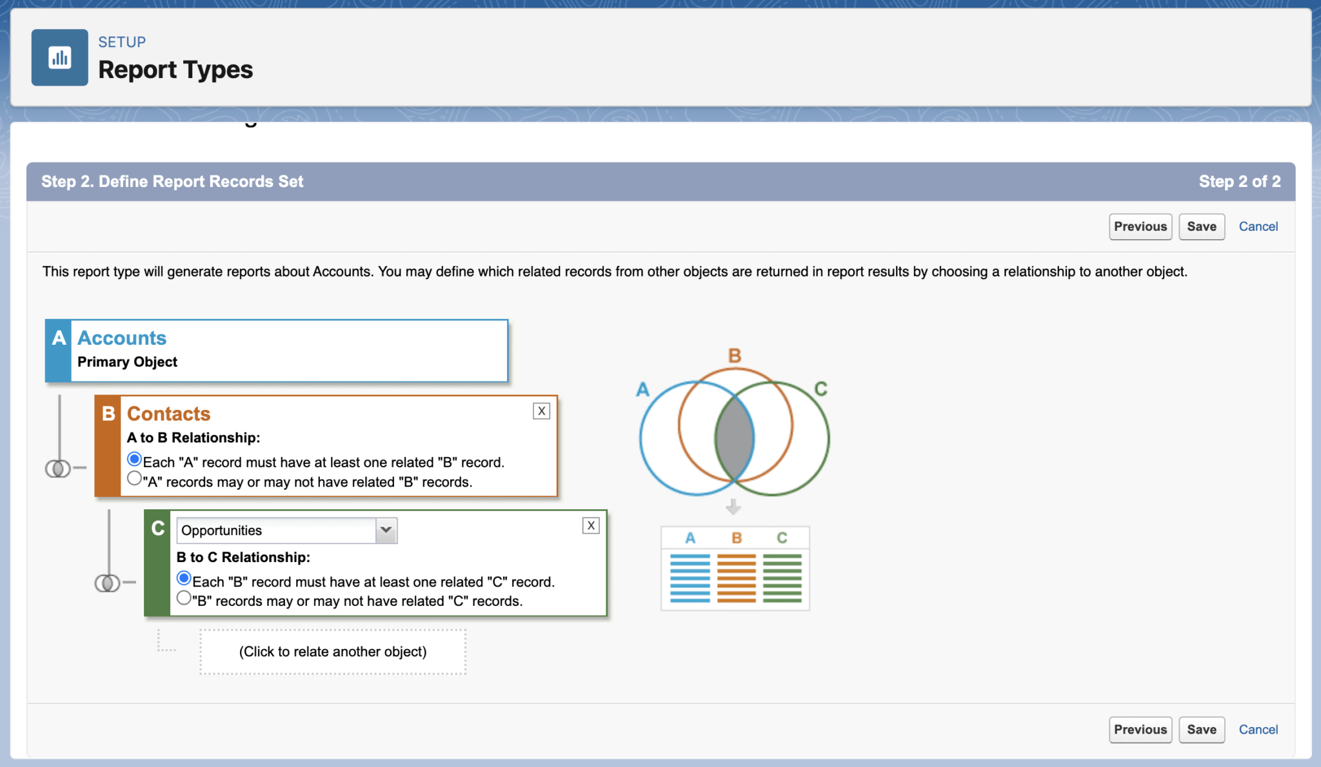This screenshot has height=767, width=1321.
Task: Click the Previous button at the top
Action: coord(1140,226)
